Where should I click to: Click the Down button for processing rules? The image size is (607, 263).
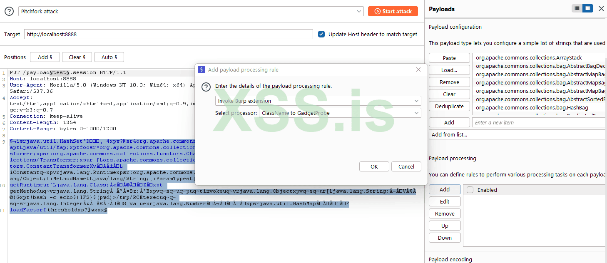coord(445,238)
